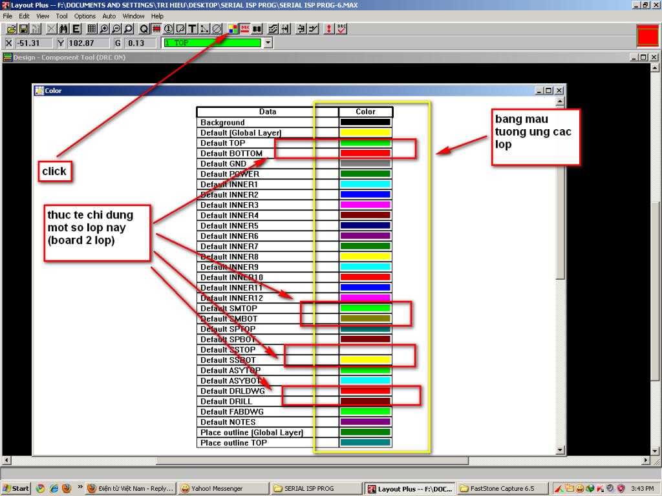
Task: Launch Firefox from the quick launch bar
Action: point(67,488)
